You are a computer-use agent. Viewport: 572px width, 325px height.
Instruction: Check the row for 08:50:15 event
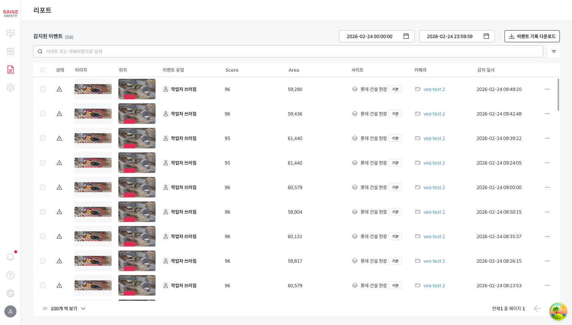(43, 212)
